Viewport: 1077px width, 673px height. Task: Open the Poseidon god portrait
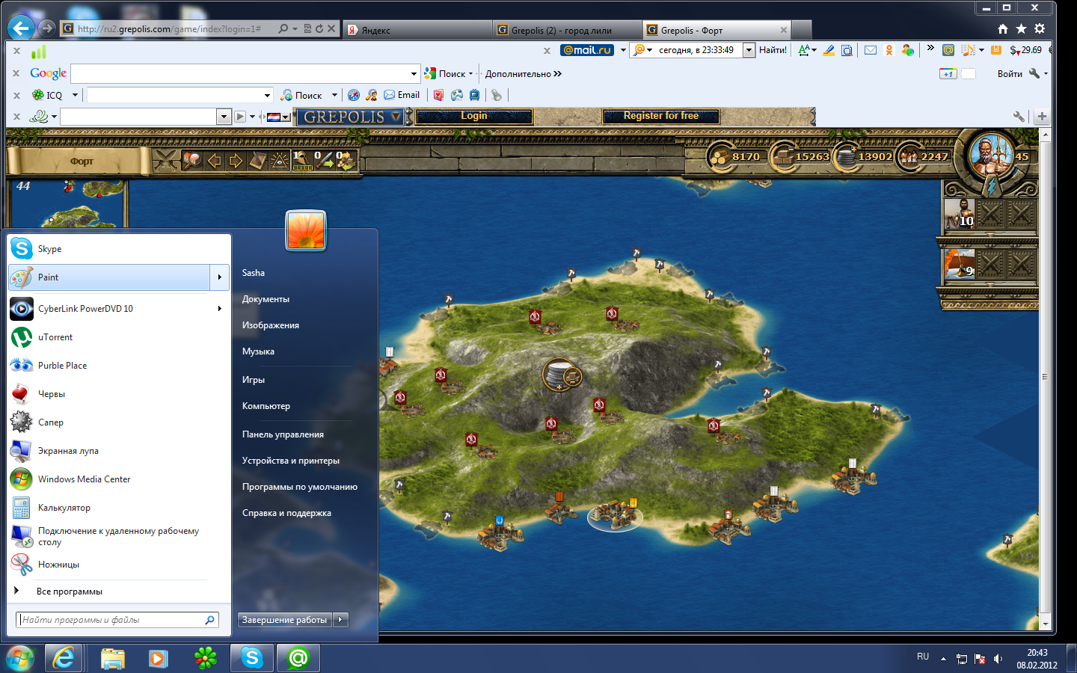pyautogui.click(x=990, y=155)
